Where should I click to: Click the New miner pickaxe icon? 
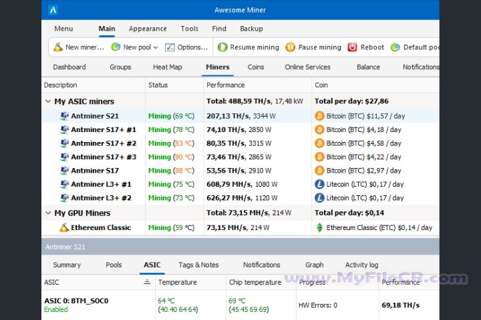[x=58, y=47]
